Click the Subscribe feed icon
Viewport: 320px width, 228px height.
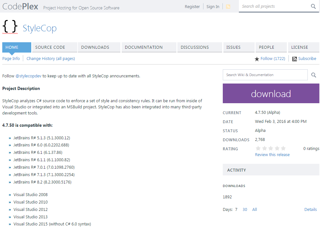pyautogui.click(x=295, y=59)
